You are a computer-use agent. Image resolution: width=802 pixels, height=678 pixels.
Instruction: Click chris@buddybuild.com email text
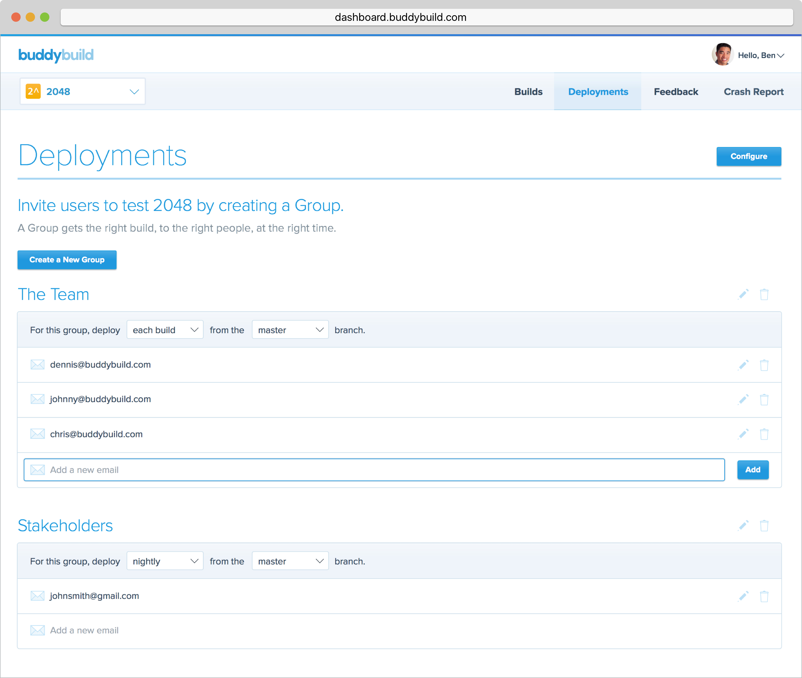(96, 434)
